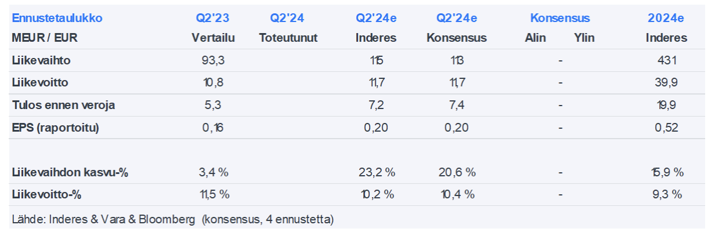Select the 39,9 operating profit estimate
The image size is (708, 232).
666,82
